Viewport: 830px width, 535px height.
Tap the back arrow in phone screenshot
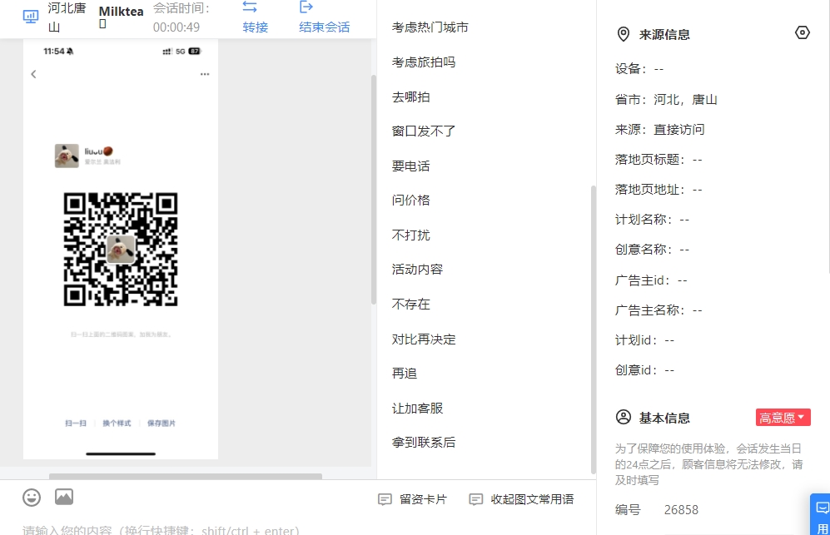(34, 74)
